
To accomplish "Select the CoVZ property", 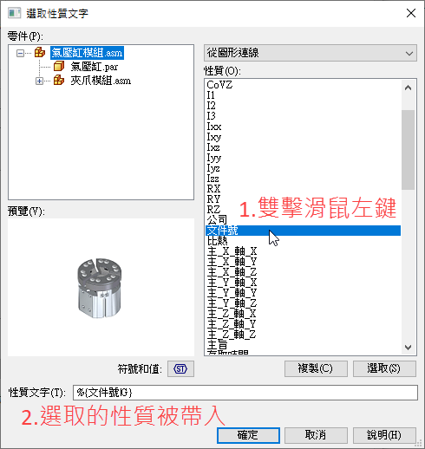I will 219,85.
